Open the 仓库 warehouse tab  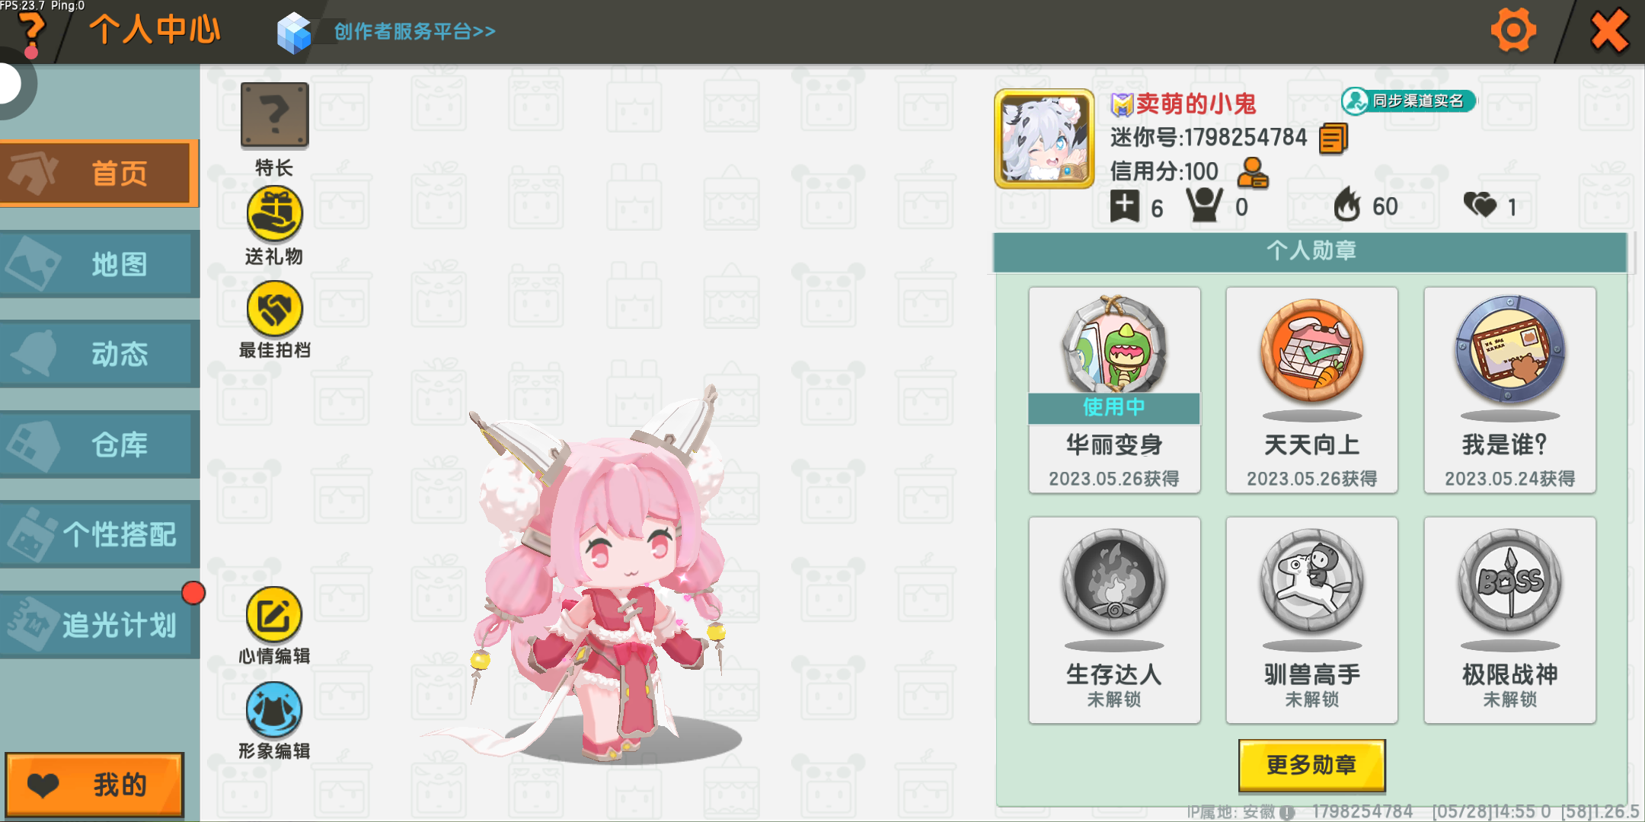[x=99, y=444]
